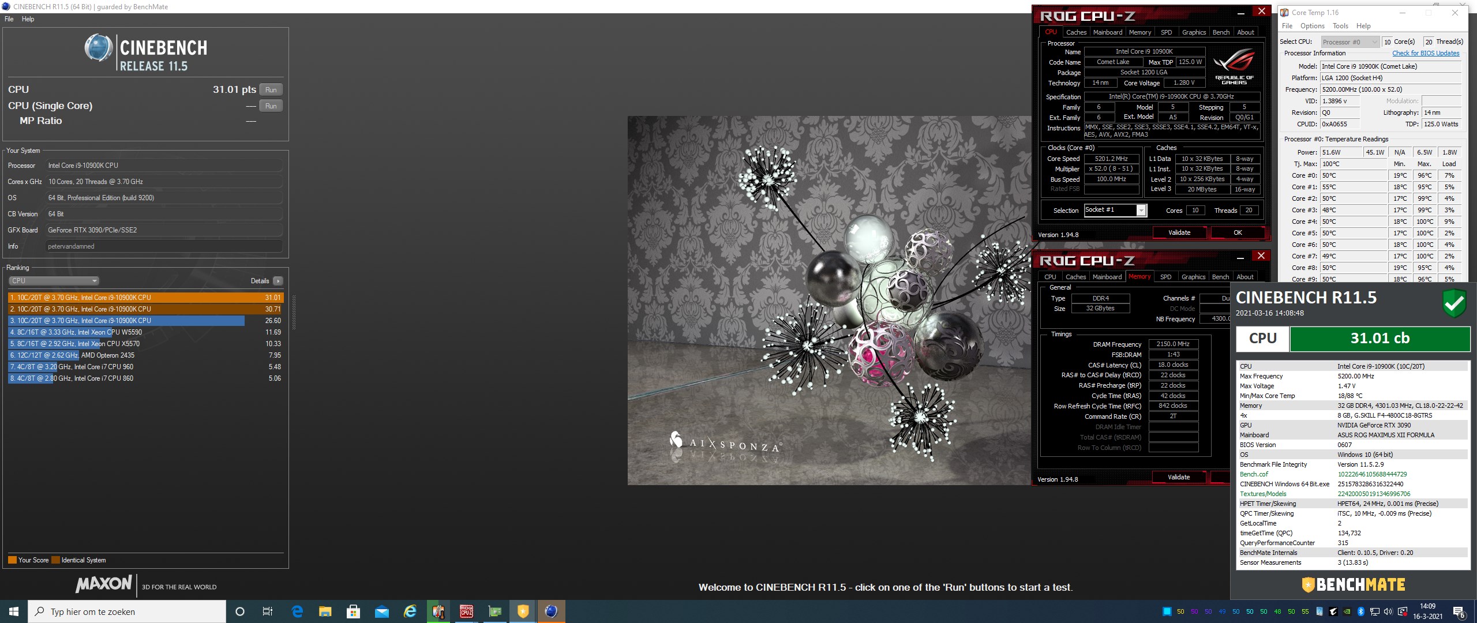Switch to Cinebench sphere taskbar icon

[x=551, y=611]
